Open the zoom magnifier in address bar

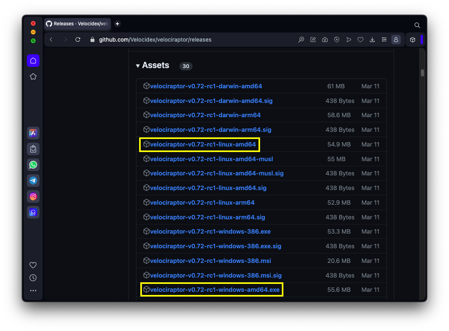click(301, 40)
